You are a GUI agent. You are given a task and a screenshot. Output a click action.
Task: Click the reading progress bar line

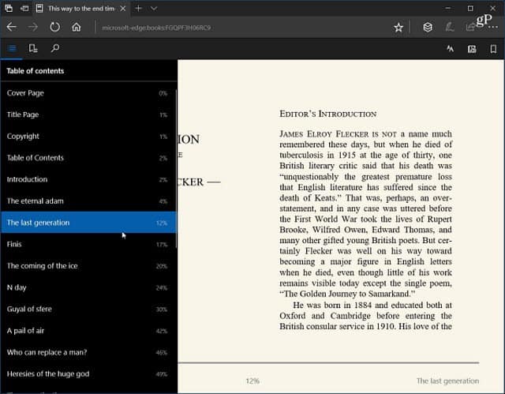[328, 362]
